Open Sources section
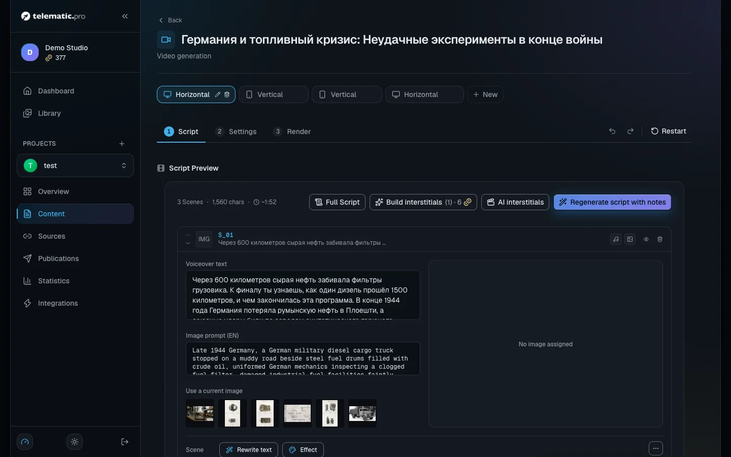731x457 pixels. tap(75, 236)
